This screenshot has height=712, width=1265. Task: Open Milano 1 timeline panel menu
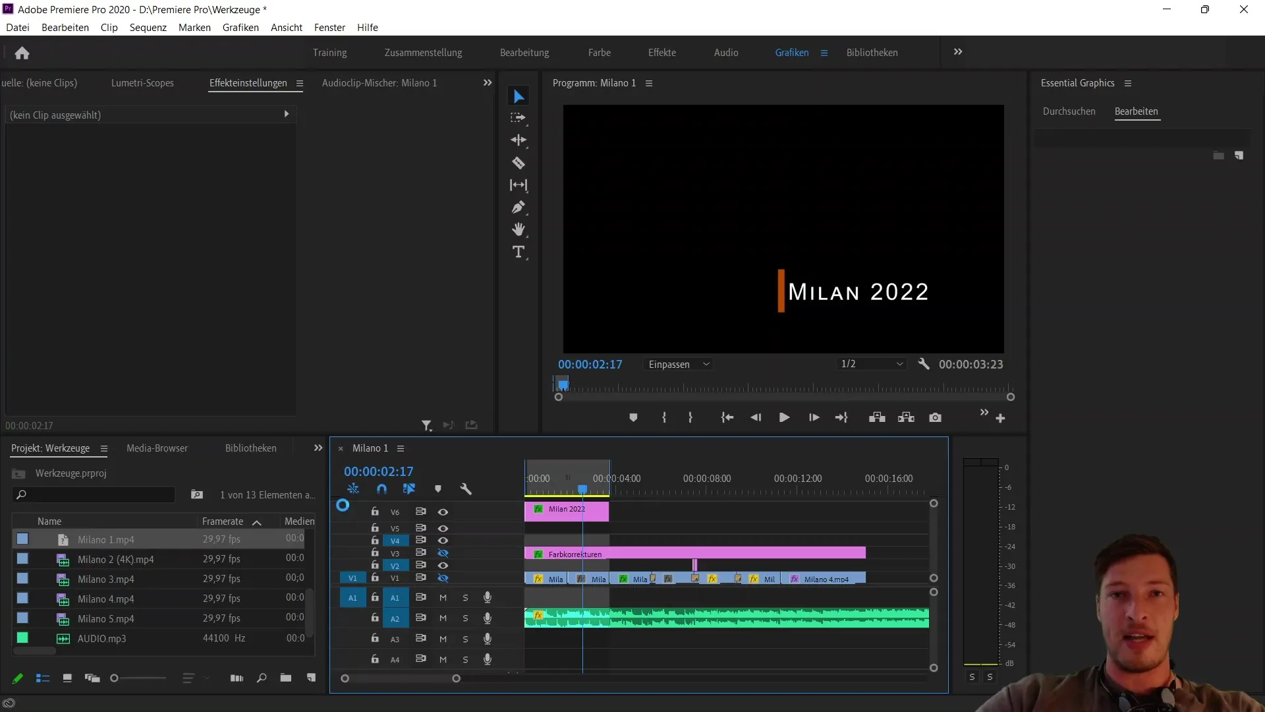click(401, 448)
